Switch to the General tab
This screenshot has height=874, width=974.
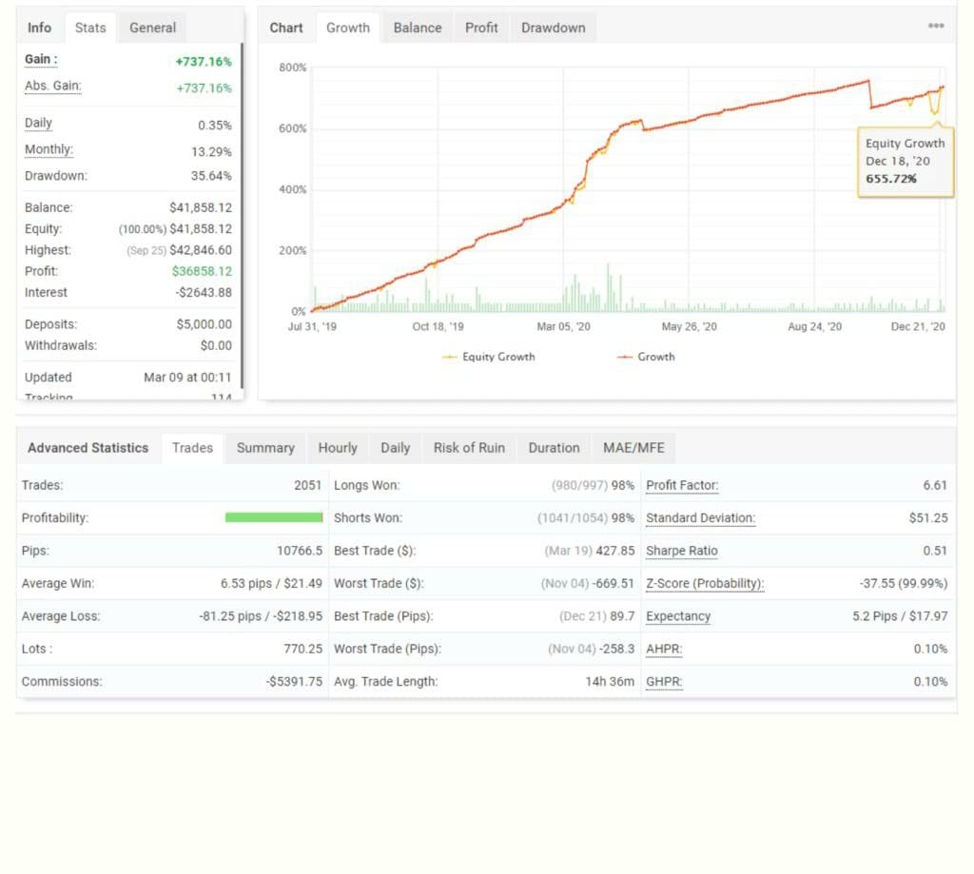pyautogui.click(x=152, y=28)
